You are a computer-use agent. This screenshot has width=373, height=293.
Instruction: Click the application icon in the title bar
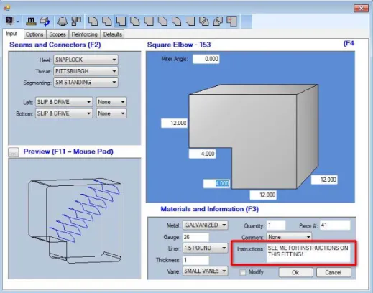click(7, 8)
